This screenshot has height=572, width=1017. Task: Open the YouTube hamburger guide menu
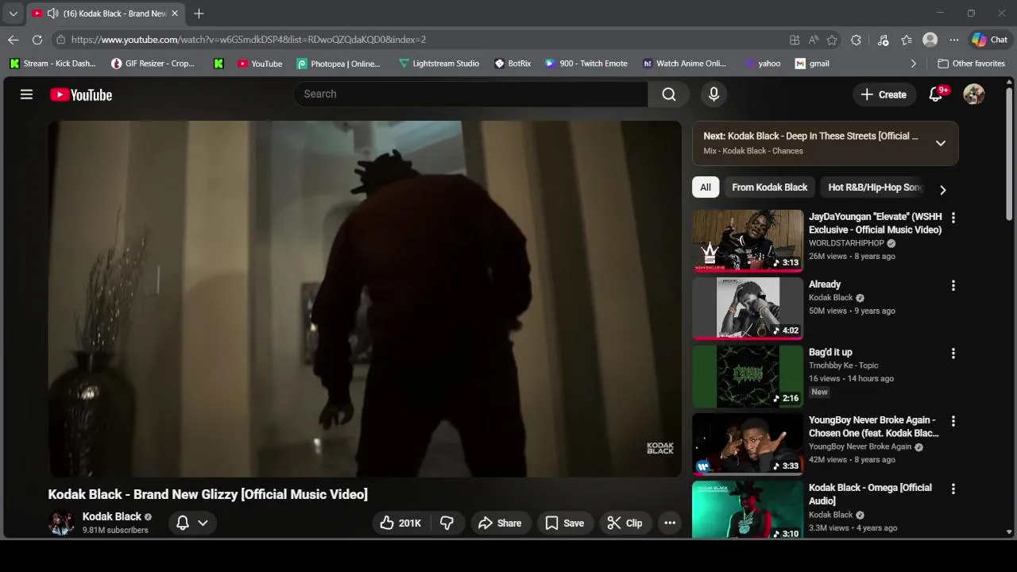click(x=26, y=95)
